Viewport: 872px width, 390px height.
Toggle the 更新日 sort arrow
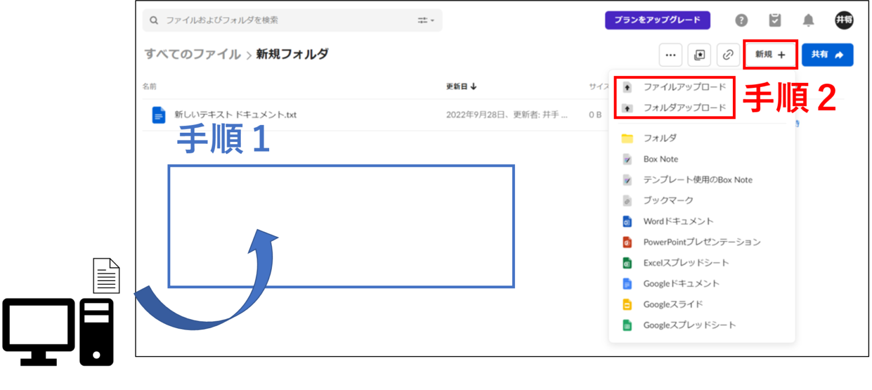click(x=475, y=86)
